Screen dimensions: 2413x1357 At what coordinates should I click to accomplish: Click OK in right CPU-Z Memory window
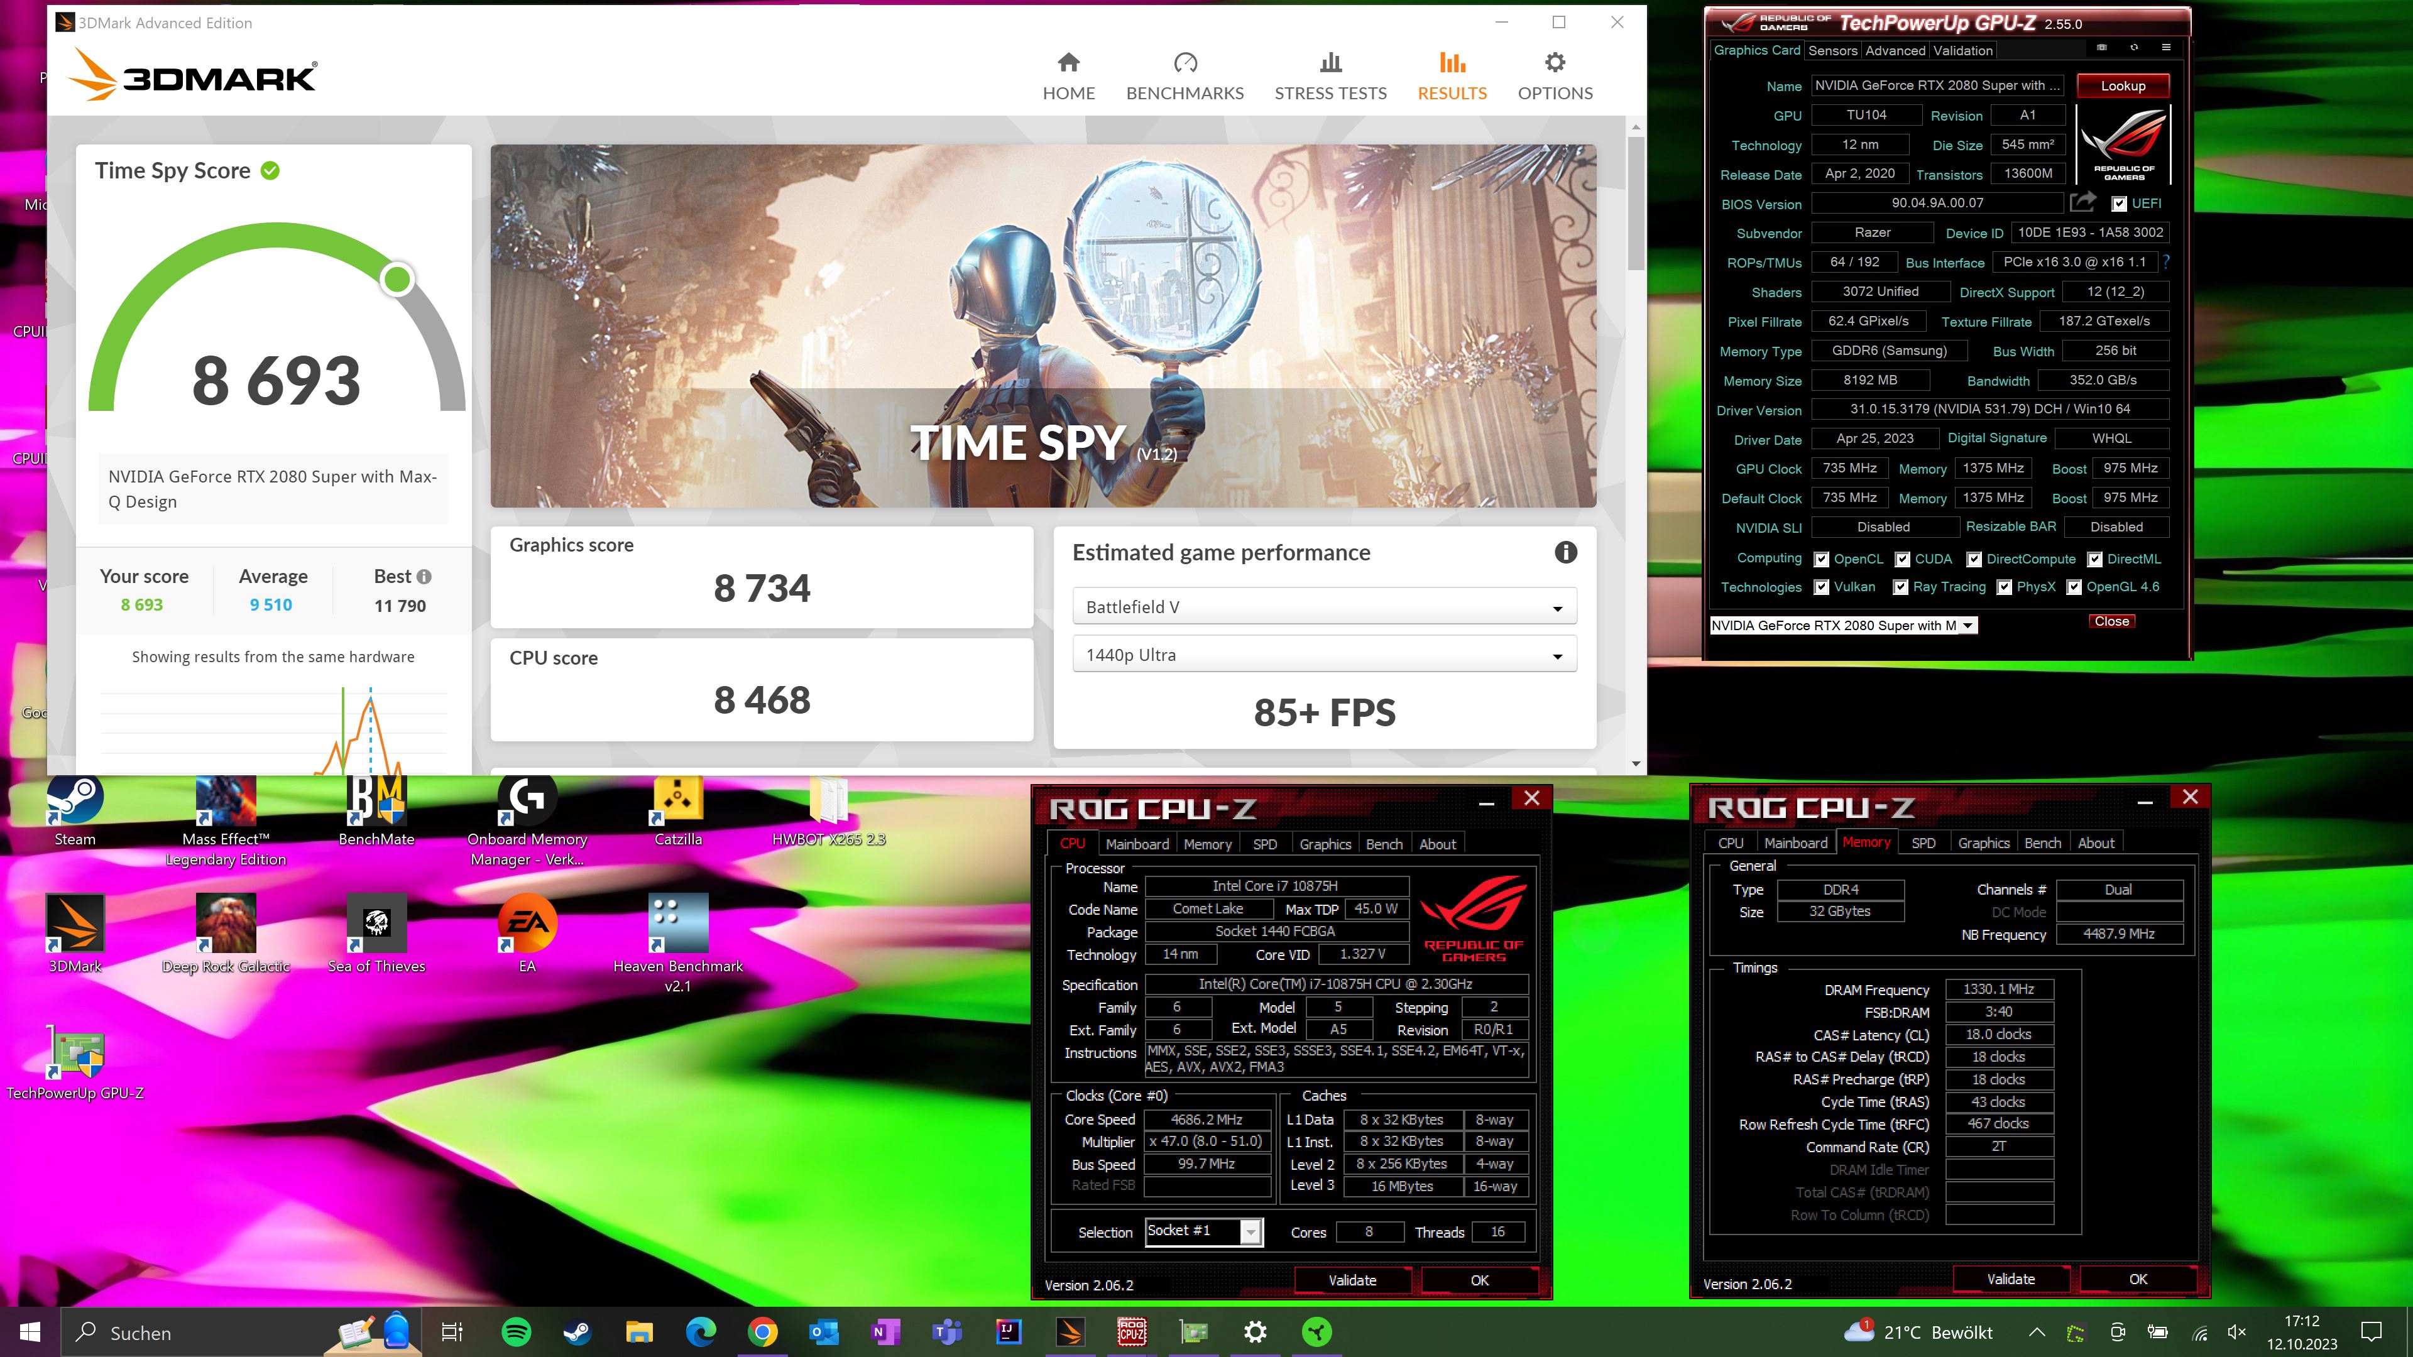[2138, 1279]
